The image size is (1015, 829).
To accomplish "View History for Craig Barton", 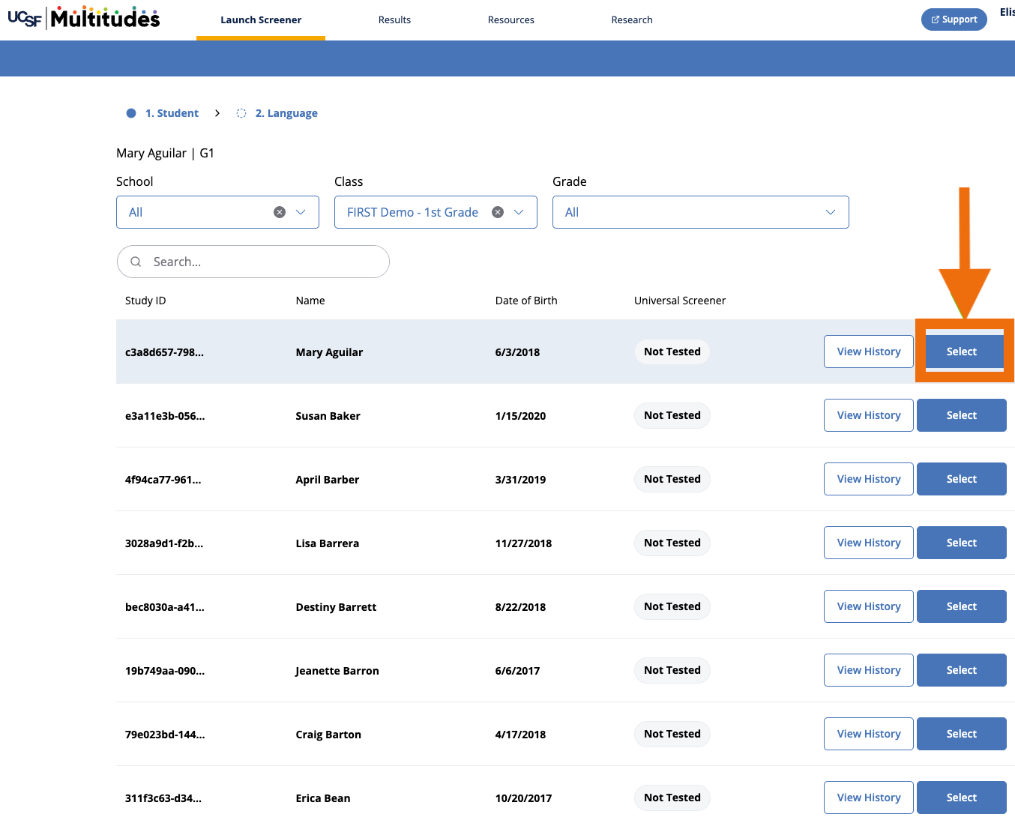I will click(869, 734).
